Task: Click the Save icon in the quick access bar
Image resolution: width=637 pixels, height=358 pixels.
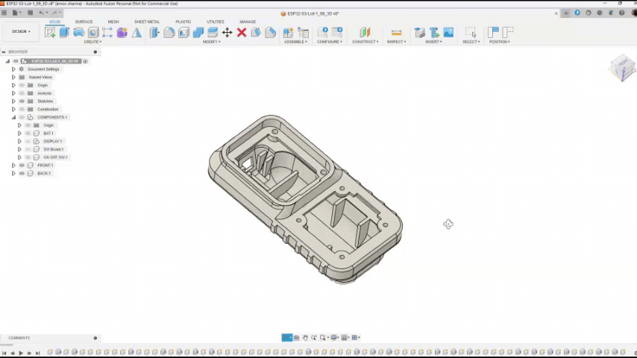Action: click(x=30, y=13)
